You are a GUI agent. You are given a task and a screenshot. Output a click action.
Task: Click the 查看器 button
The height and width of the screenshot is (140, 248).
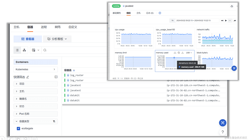click(x=28, y=39)
